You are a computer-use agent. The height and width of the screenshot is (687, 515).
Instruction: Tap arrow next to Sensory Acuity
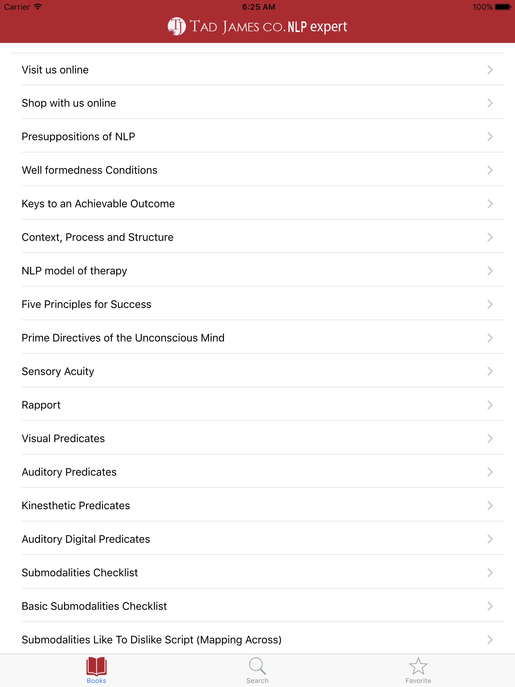coord(490,371)
